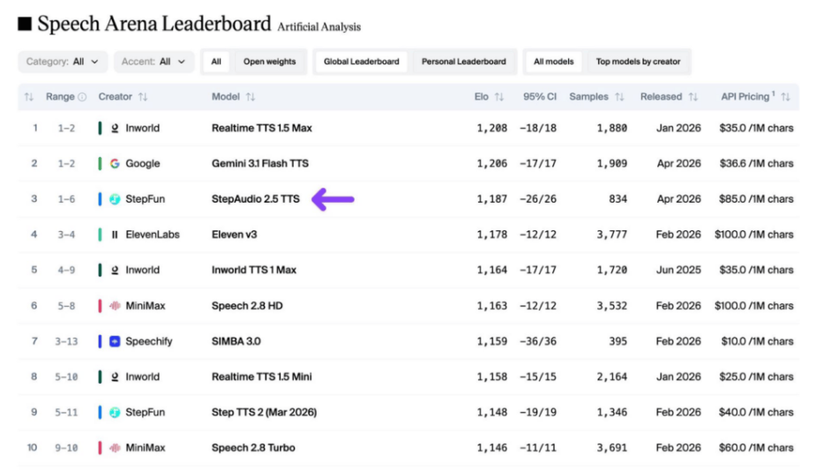The height and width of the screenshot is (471, 831).
Task: Click the rank sort arrows beside Range
Action: click(x=28, y=97)
